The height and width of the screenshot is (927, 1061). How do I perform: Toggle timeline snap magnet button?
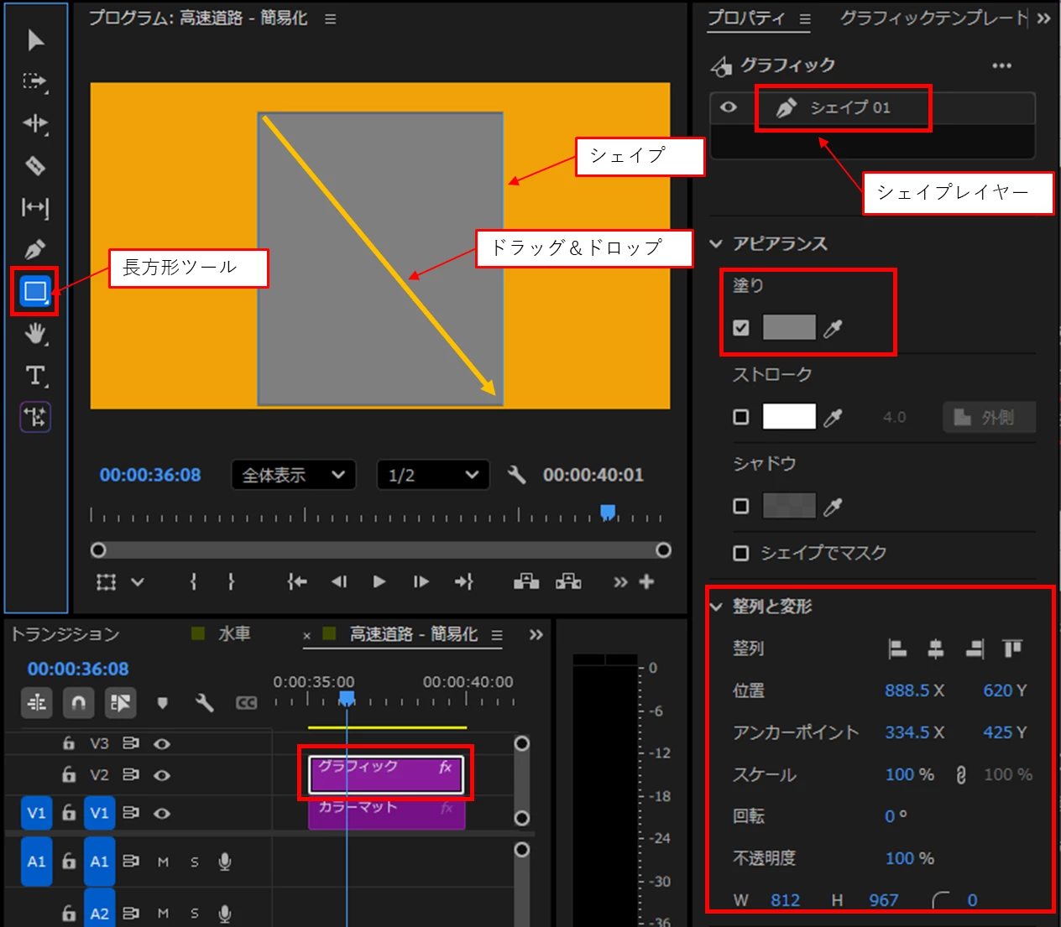point(78,702)
